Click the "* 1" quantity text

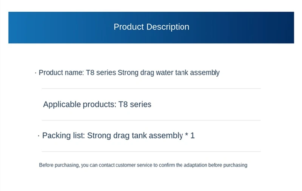190,136
